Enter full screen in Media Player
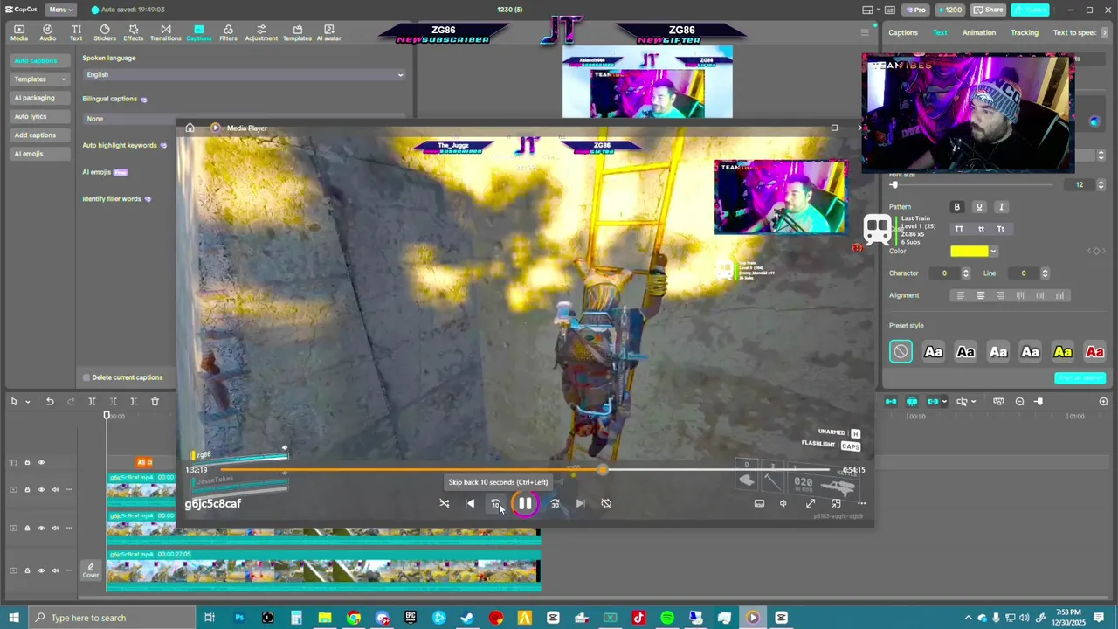 [x=811, y=503]
